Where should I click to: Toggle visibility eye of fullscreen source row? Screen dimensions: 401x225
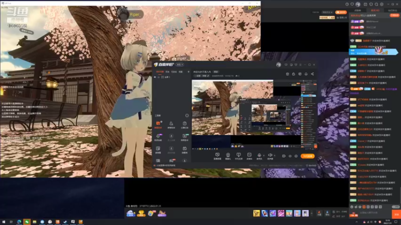[x=155, y=77]
